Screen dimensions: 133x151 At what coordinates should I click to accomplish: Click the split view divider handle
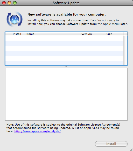(66, 66)
